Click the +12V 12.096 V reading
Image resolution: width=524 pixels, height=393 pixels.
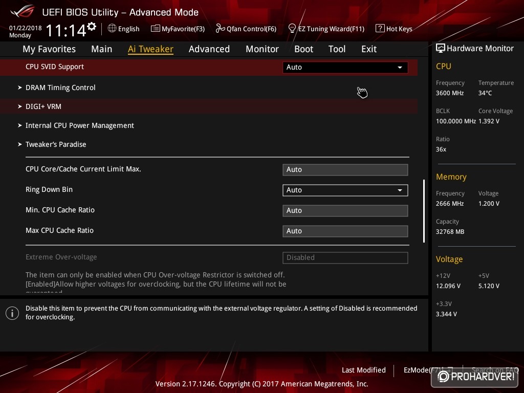tap(448, 286)
